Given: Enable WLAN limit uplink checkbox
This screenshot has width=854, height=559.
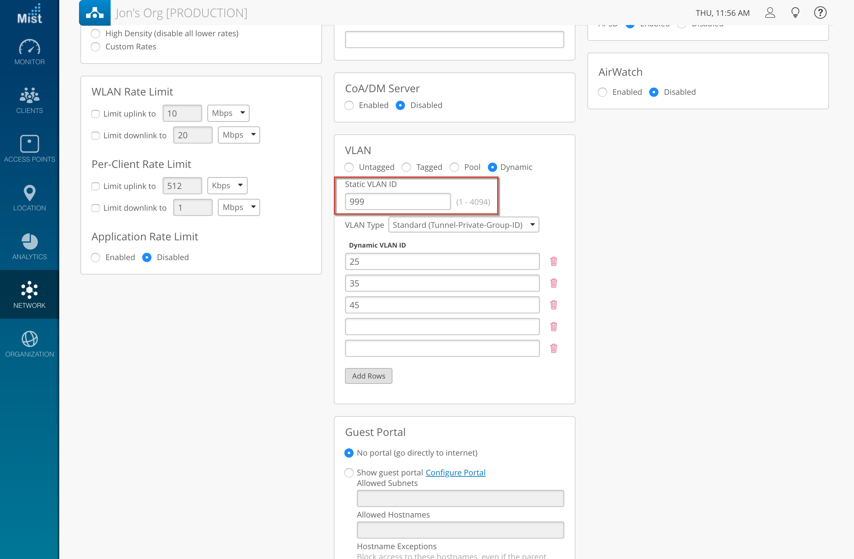Looking at the screenshot, I should (95, 114).
